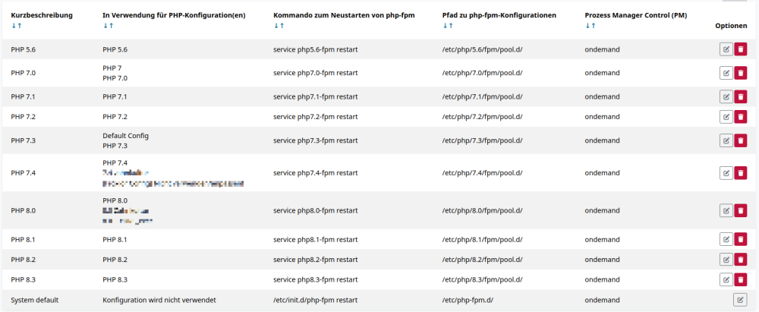The width and height of the screenshot is (759, 312).
Task: Edit the PHP 7.4 fpm configuration
Action: pyautogui.click(x=726, y=173)
